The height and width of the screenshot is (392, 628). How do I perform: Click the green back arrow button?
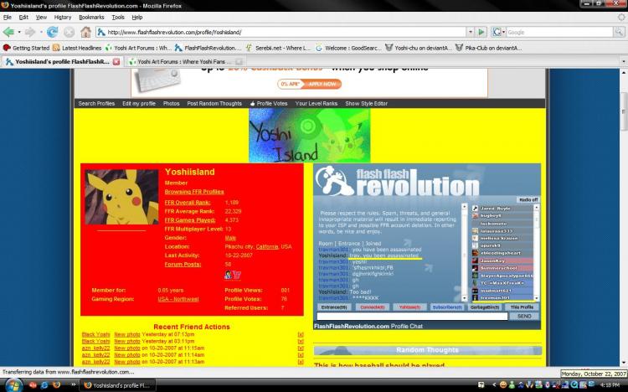tap(8, 32)
